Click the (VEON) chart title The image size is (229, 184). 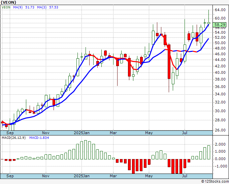[x=8, y=2]
